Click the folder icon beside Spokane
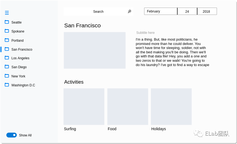Image resolution: width=237 pixels, height=144 pixels. [x=7, y=31]
